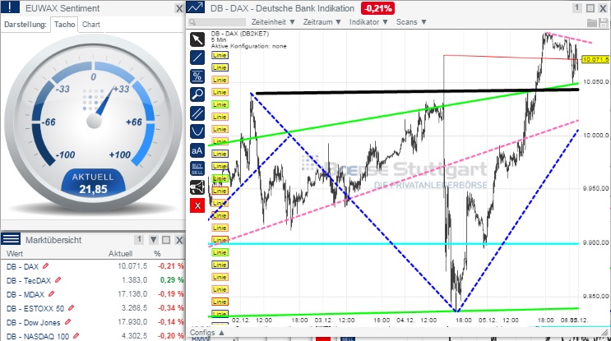Click the search magnifier icon in chart search box

192,22
